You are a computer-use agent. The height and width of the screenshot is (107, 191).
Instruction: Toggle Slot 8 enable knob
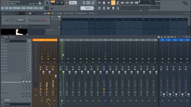coord(27,65)
